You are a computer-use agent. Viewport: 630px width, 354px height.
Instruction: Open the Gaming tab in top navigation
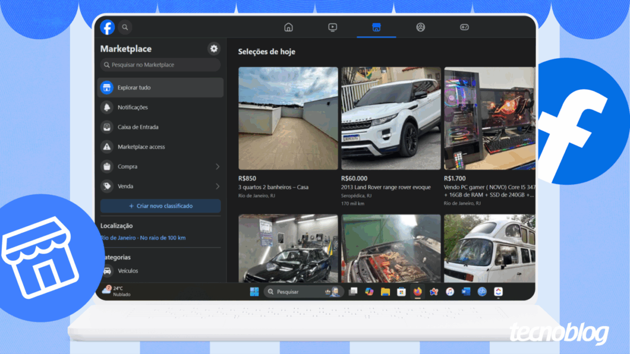coord(464,27)
